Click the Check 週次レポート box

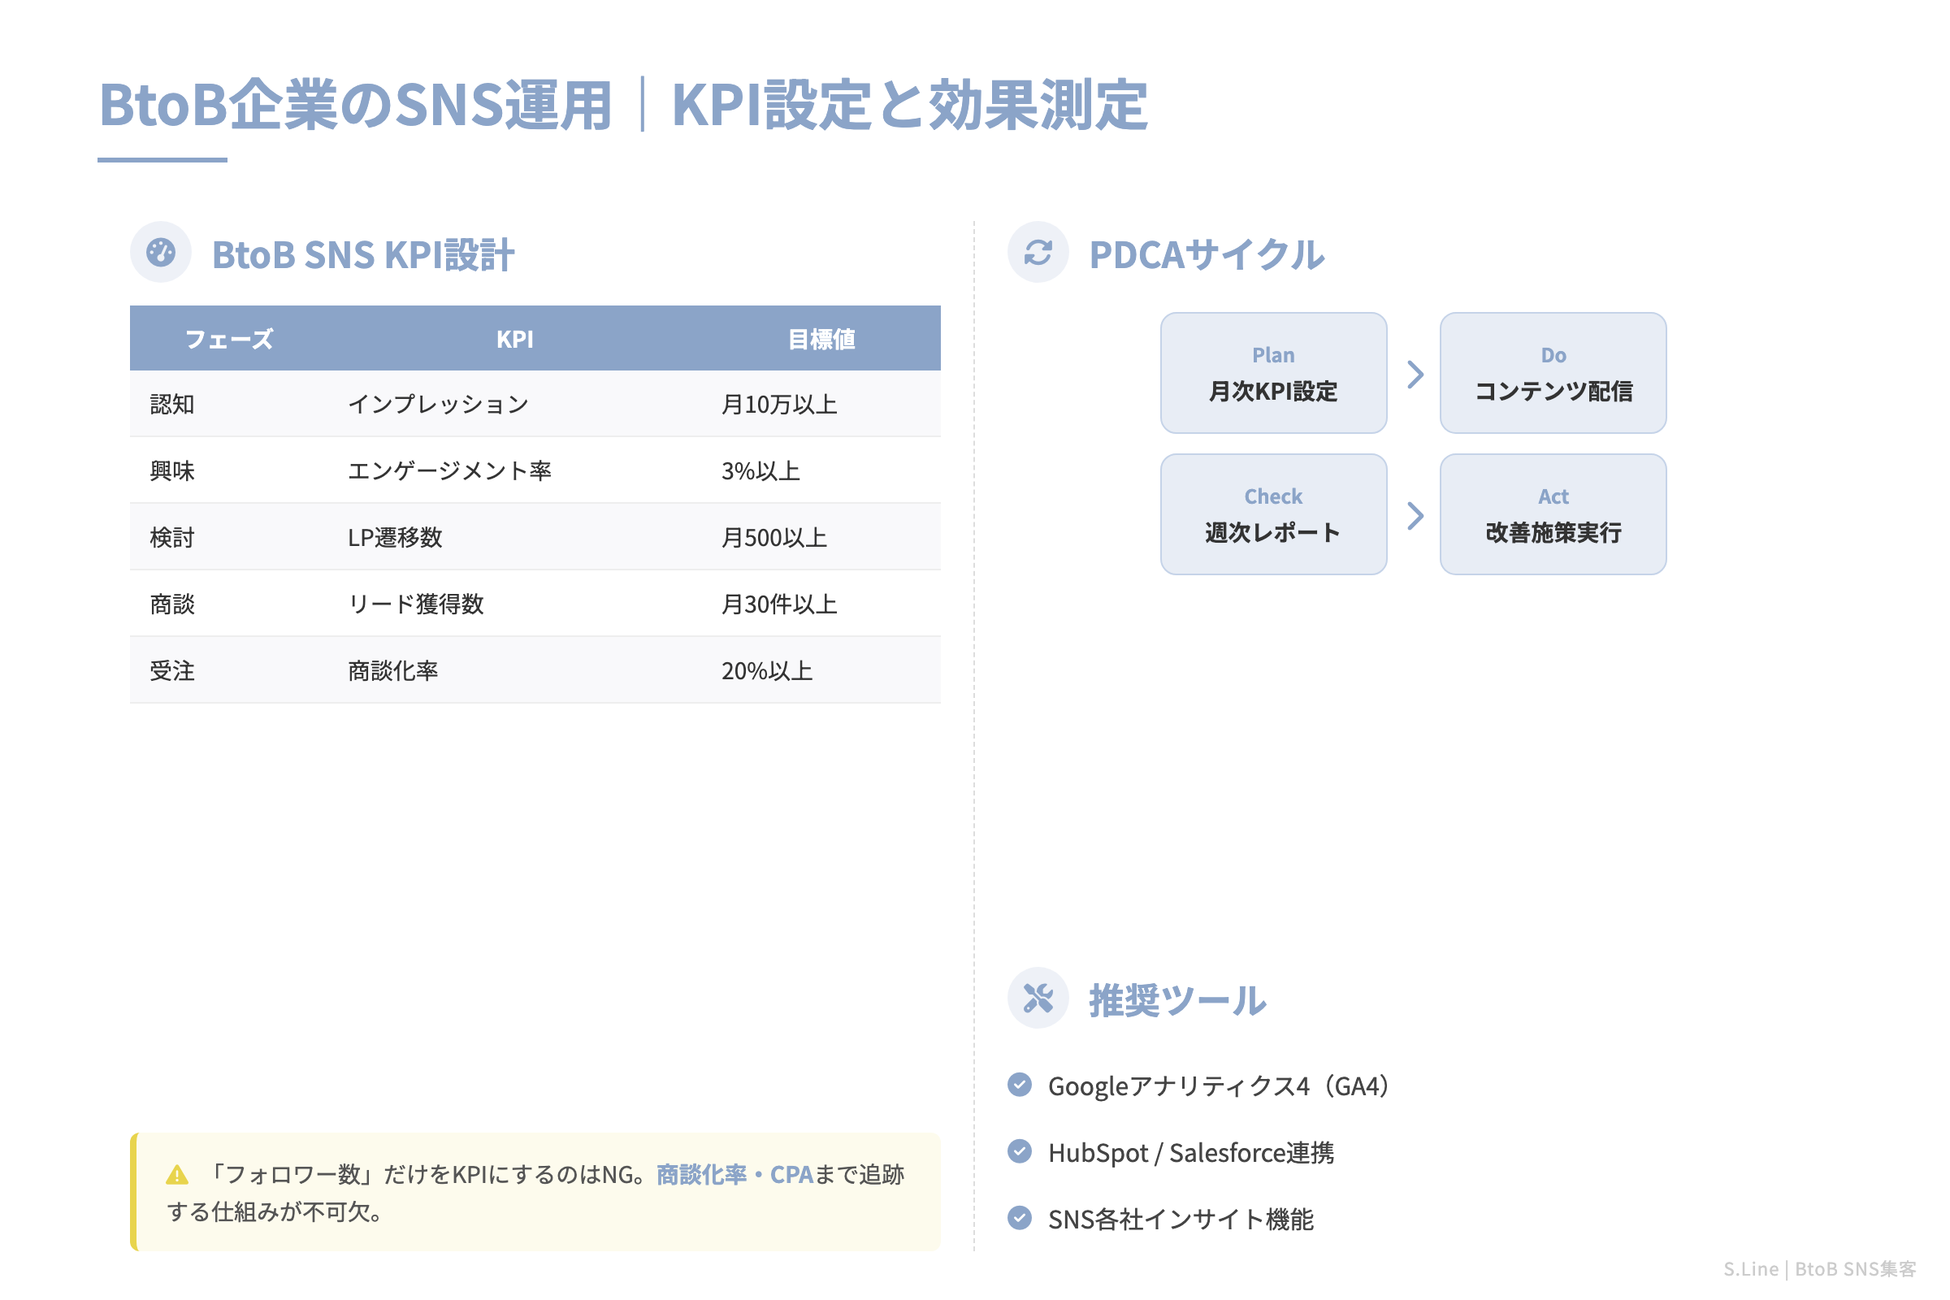click(x=1273, y=514)
